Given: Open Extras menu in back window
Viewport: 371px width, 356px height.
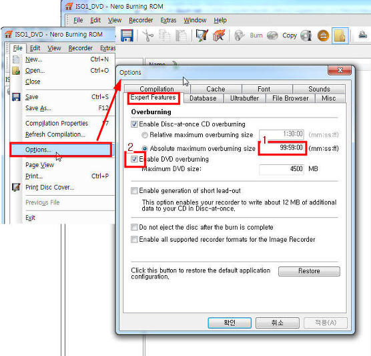Looking at the screenshot, I should (x=168, y=20).
